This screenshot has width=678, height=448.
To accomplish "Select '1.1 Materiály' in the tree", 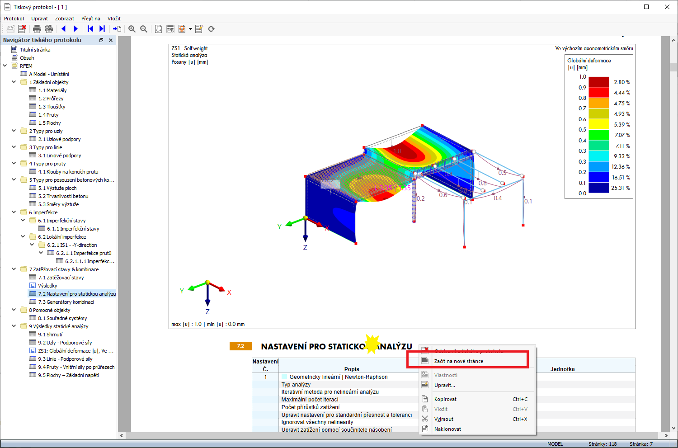I will point(52,90).
